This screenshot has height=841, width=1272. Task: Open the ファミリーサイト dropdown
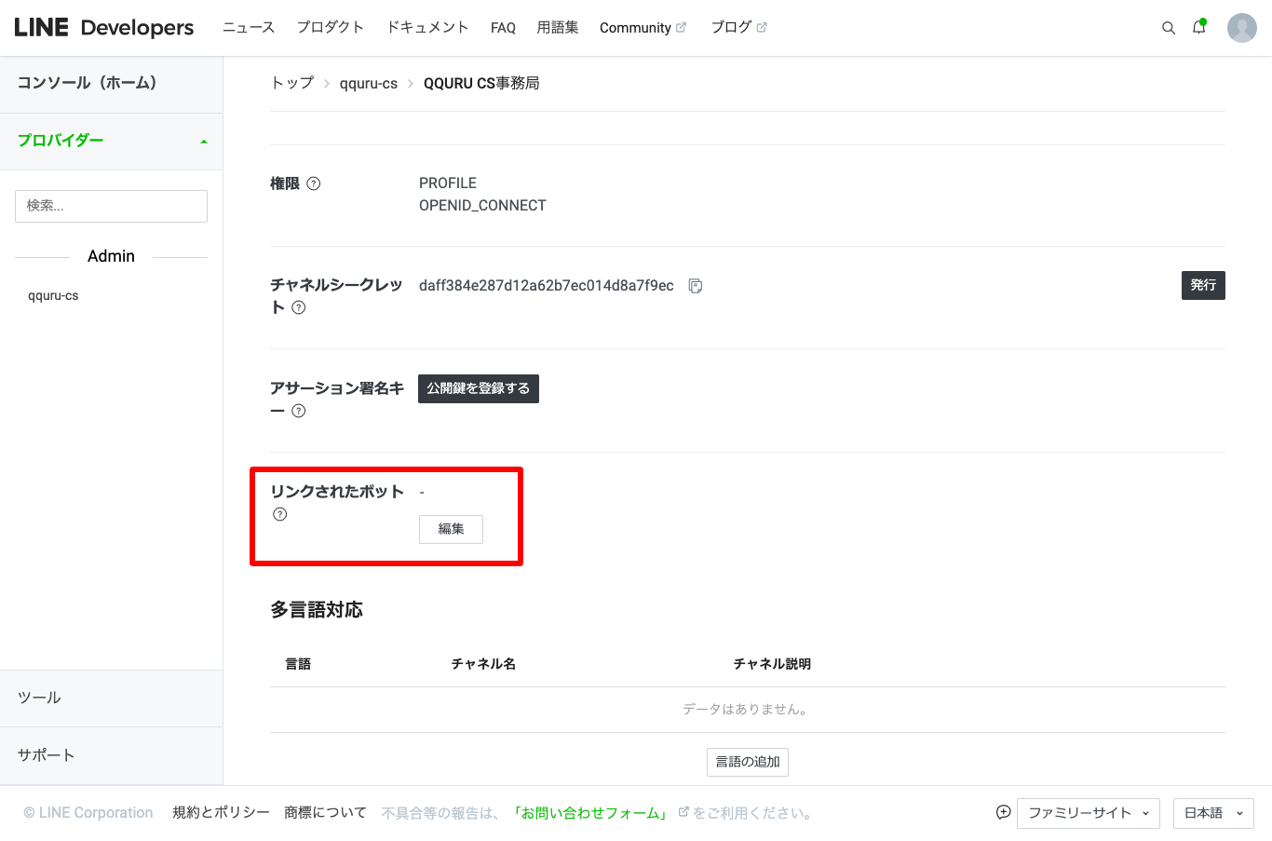pos(1088,813)
